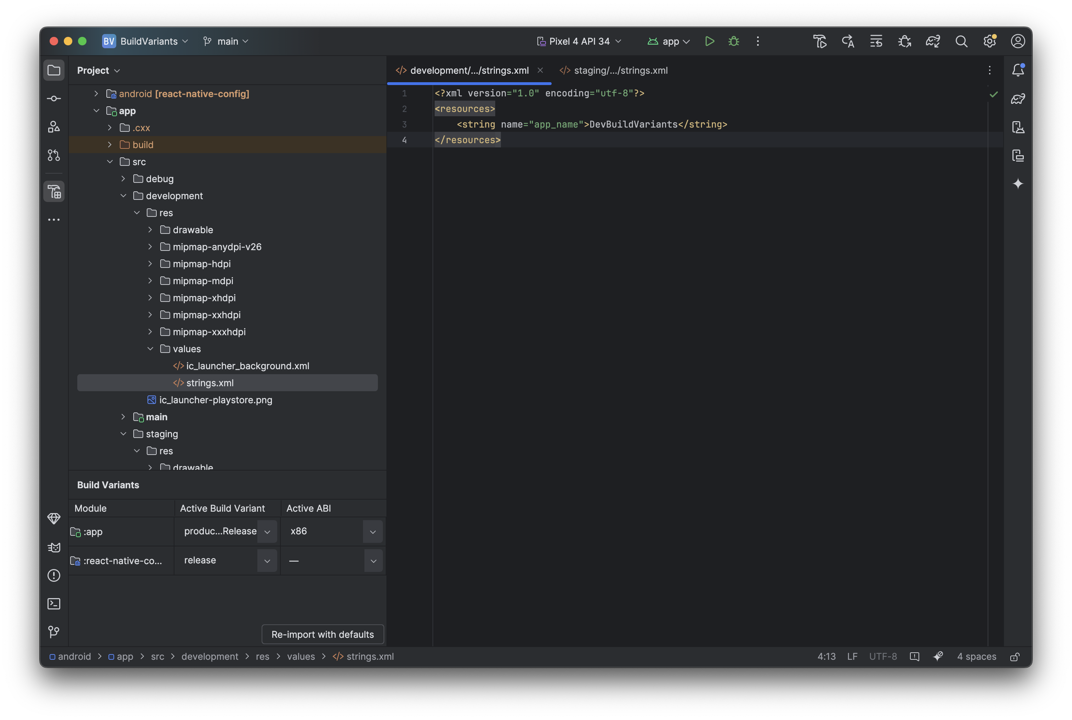
Task: Collapse the values folder
Action: (150, 349)
